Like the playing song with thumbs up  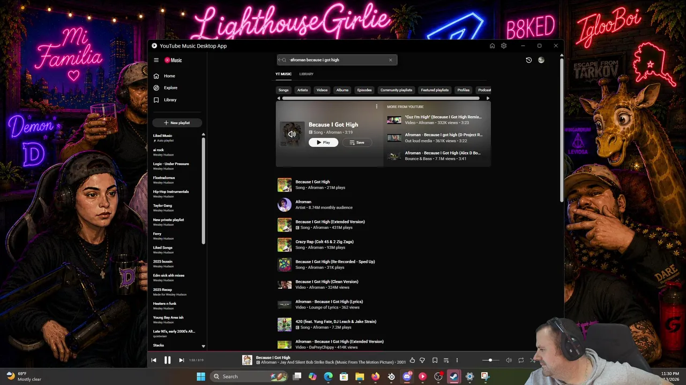pos(412,360)
